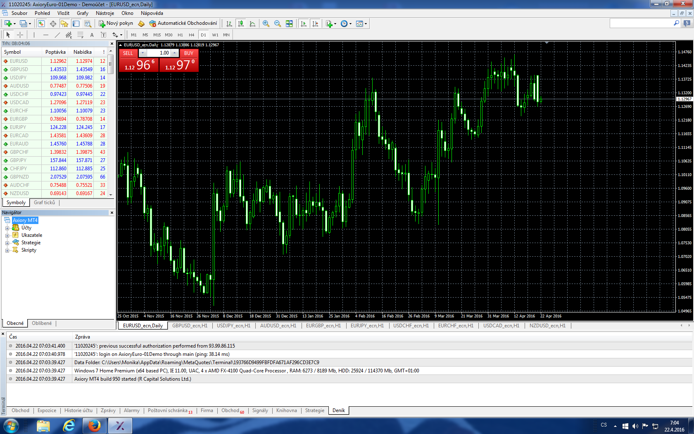Select the equidistant channel tool
The width and height of the screenshot is (694, 434).
(x=69, y=35)
